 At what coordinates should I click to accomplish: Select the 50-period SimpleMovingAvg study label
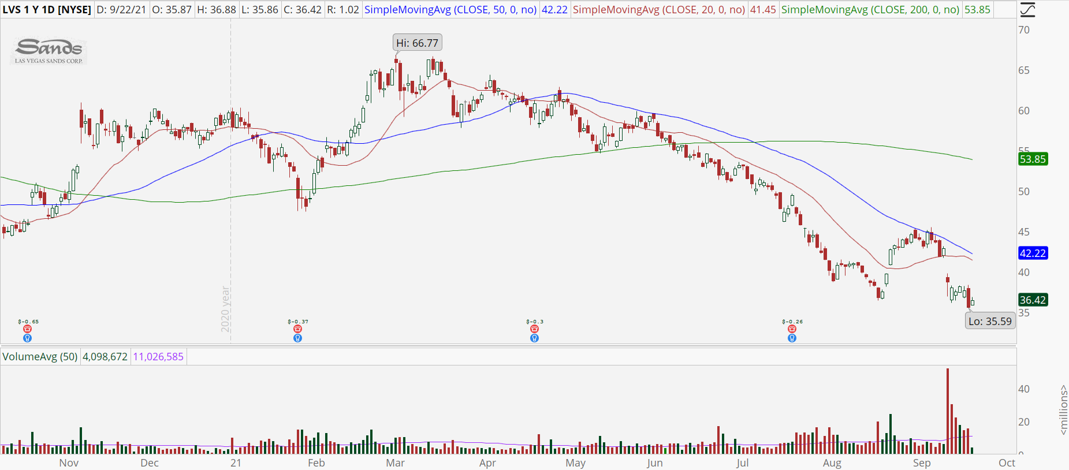450,10
